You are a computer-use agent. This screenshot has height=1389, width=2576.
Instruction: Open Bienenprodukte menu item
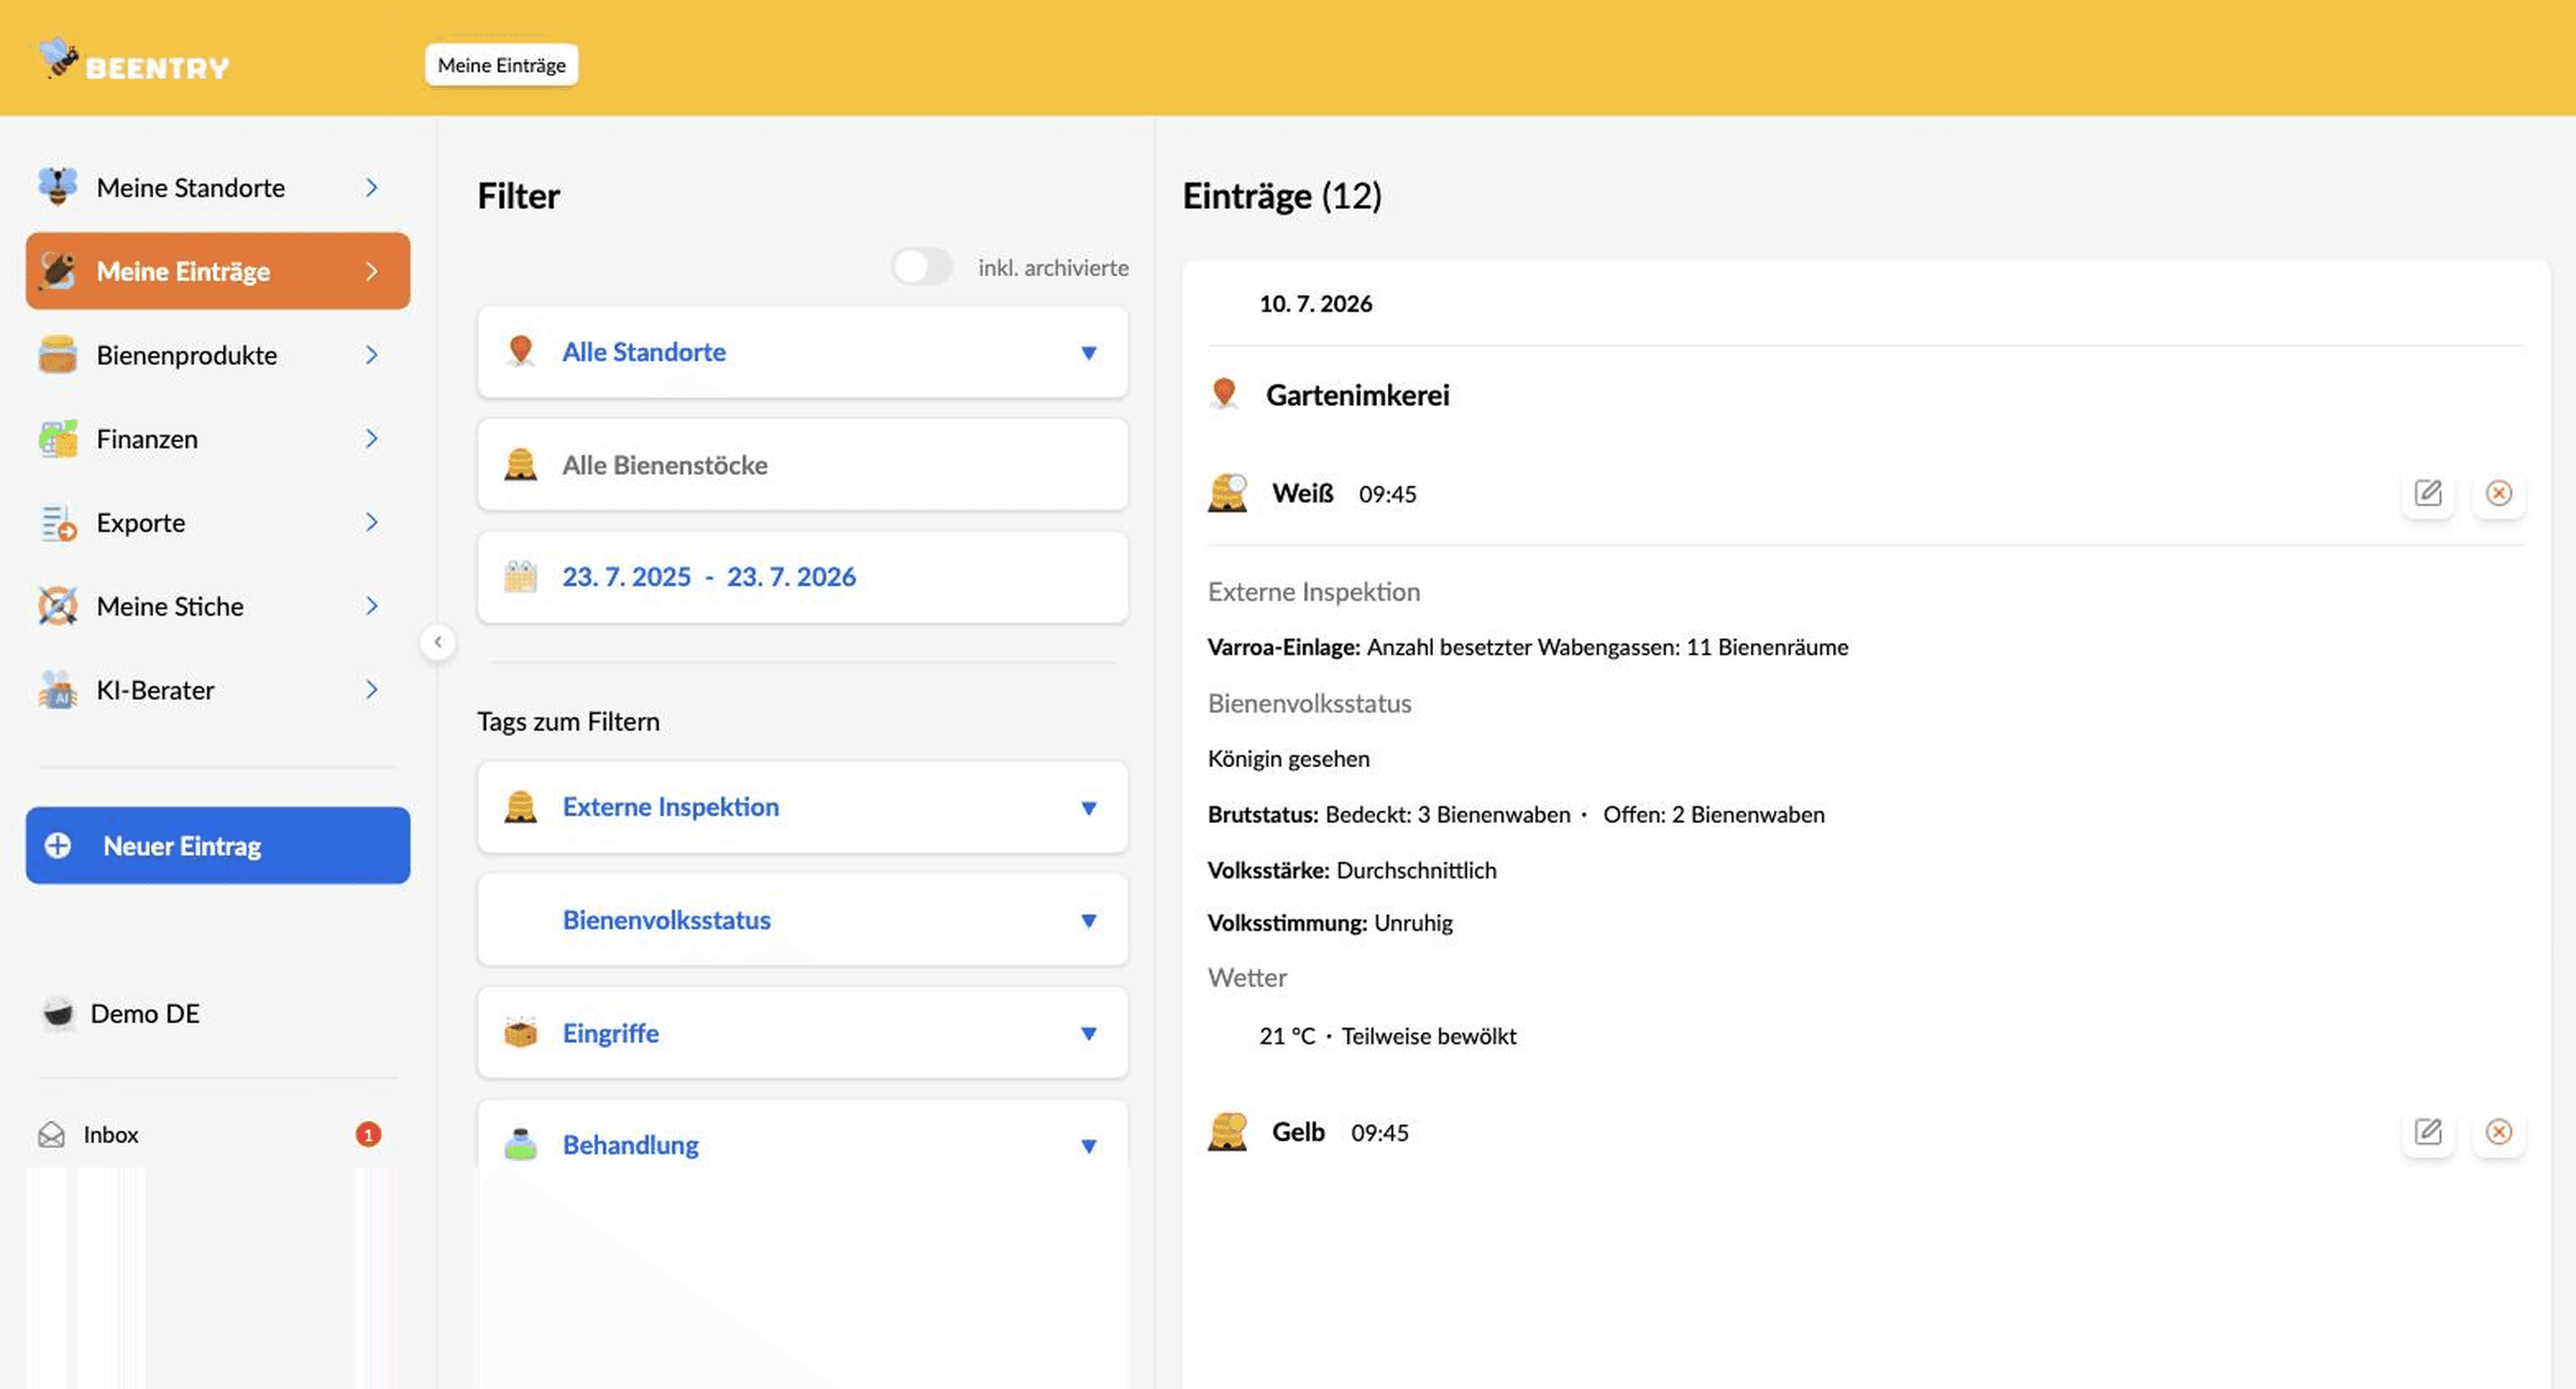tap(218, 355)
